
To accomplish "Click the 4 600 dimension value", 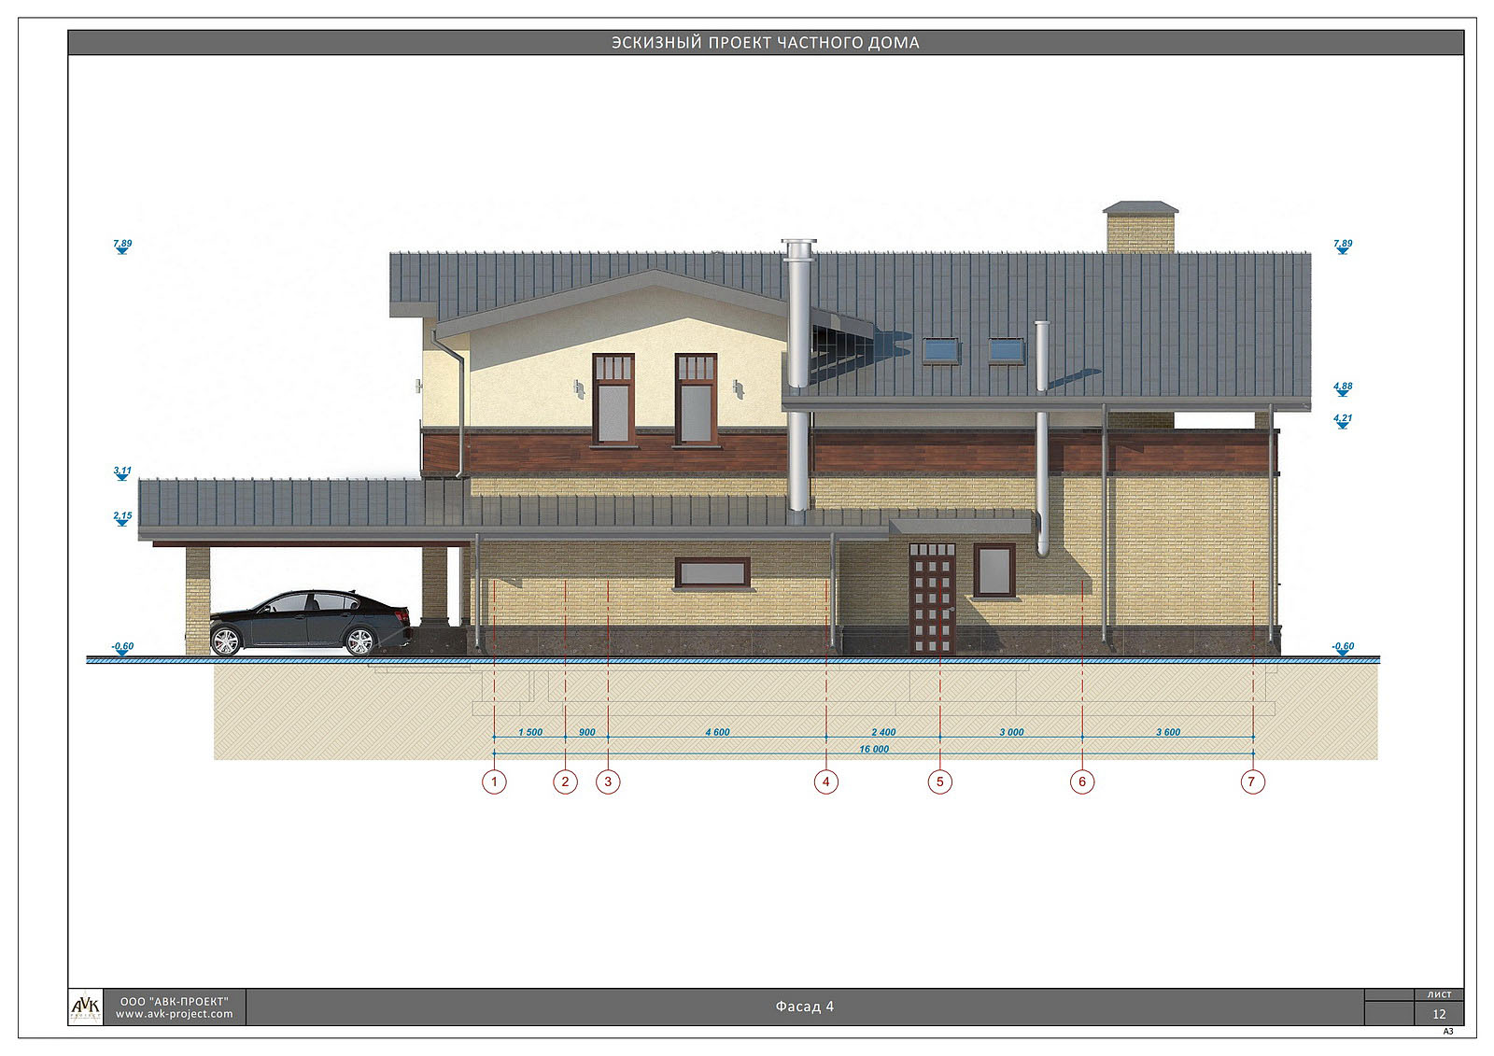I will click(717, 732).
